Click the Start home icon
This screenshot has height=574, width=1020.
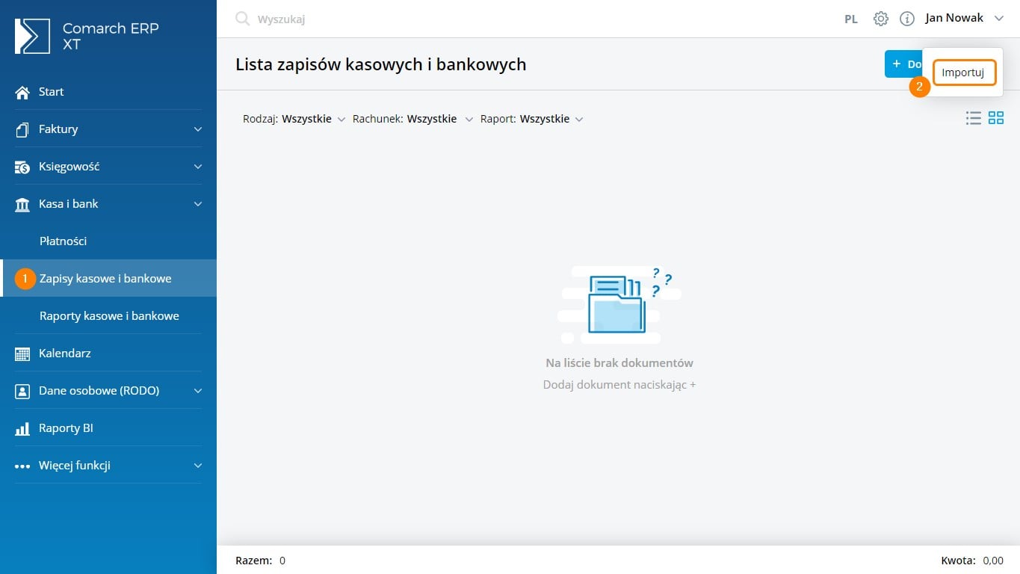(22, 92)
